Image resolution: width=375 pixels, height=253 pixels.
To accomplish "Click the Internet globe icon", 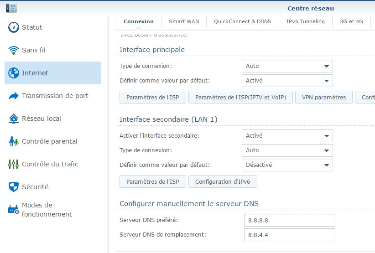I will pyautogui.click(x=14, y=73).
